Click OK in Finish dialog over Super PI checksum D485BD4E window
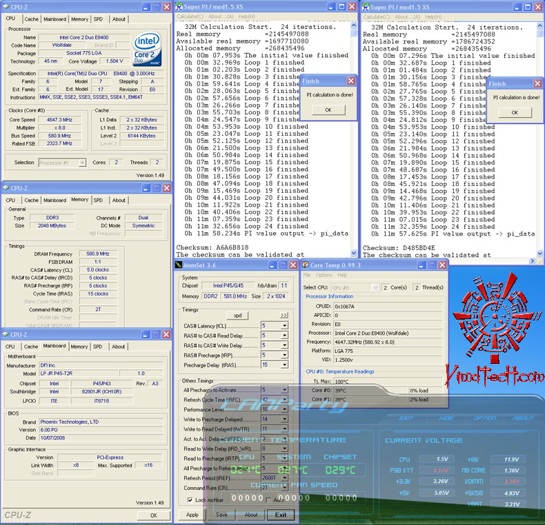This screenshot has height=525, width=545. 515,112
